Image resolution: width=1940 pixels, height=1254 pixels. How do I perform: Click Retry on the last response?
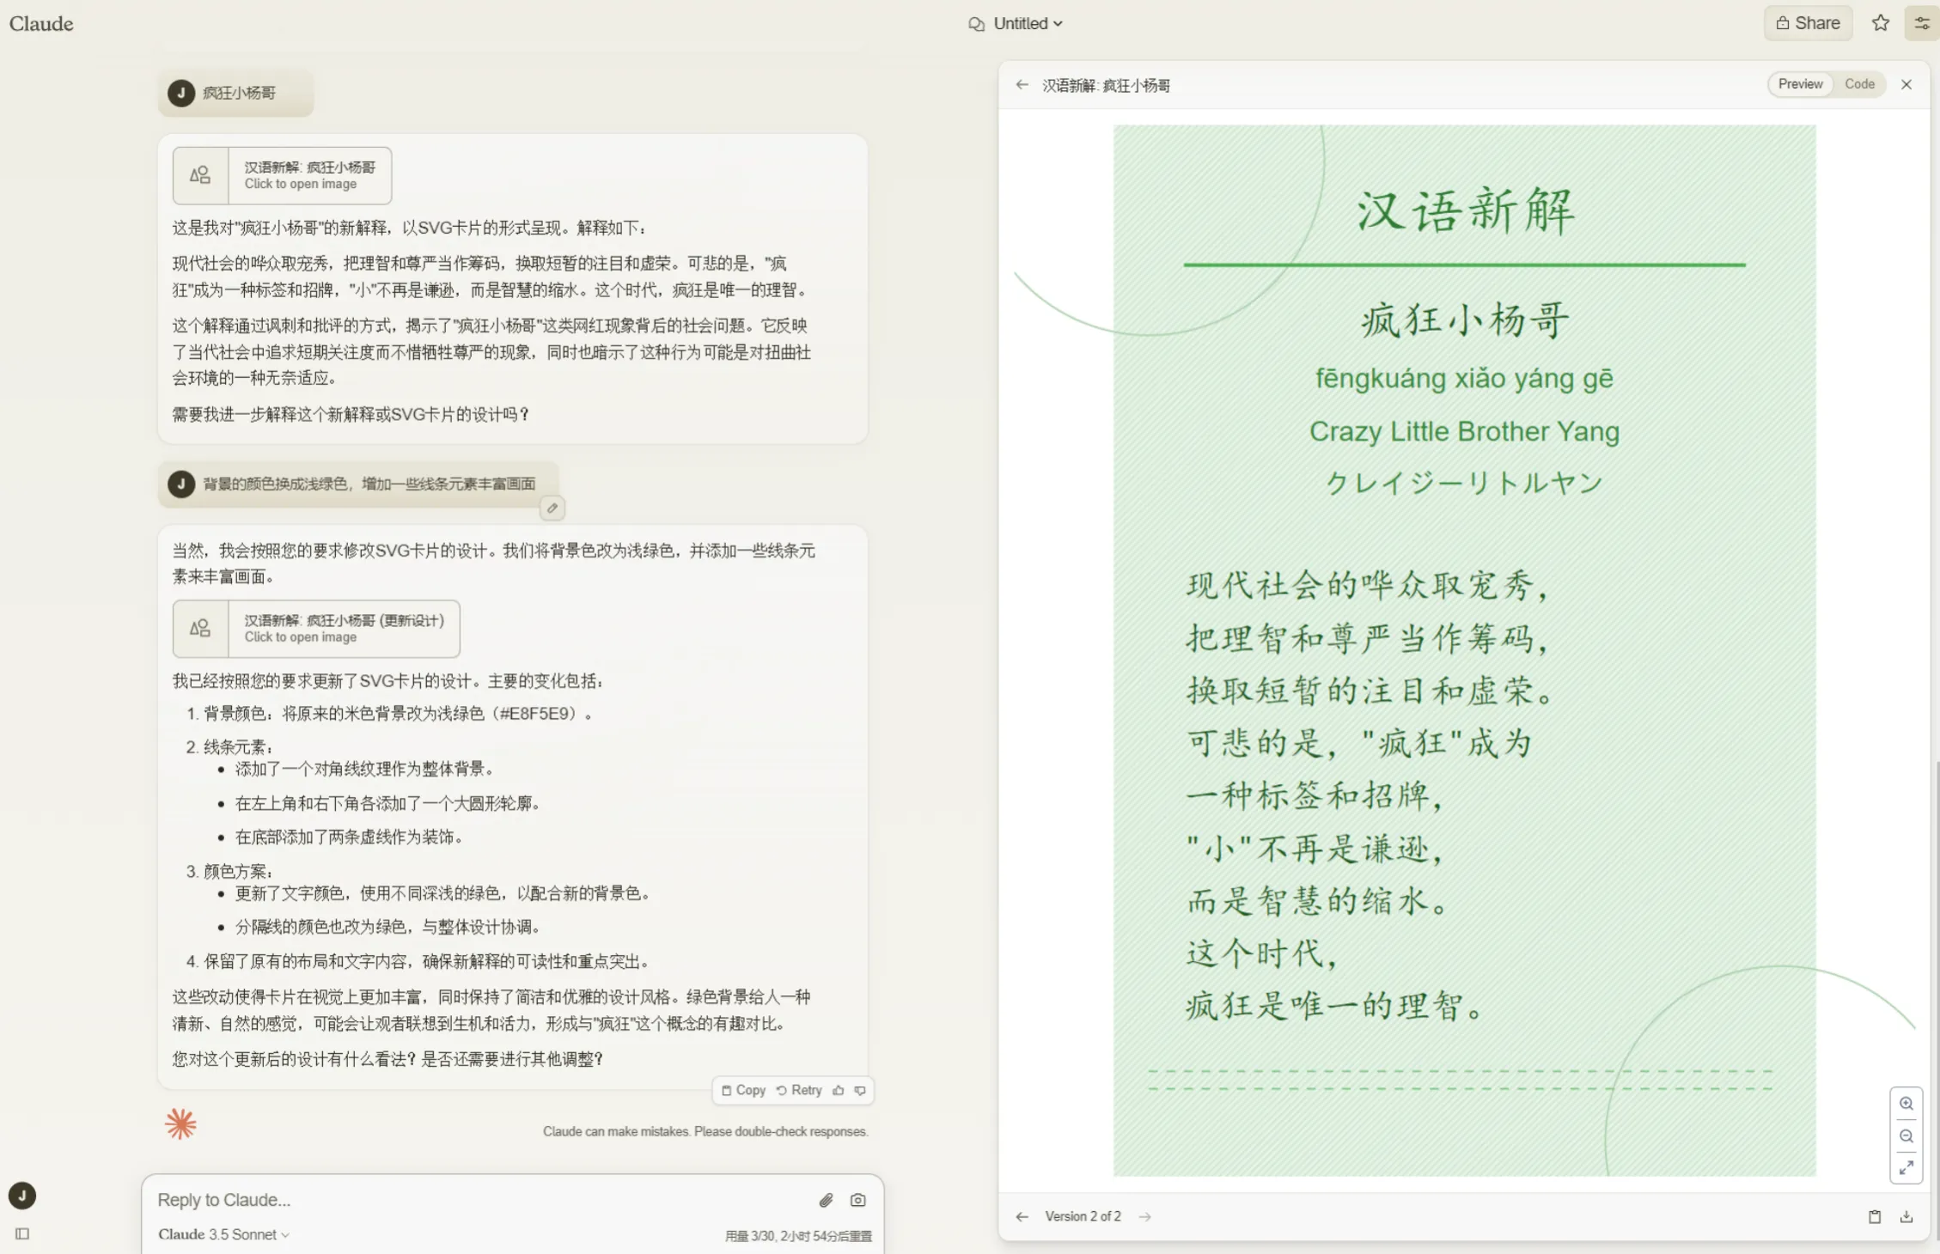pyautogui.click(x=799, y=1090)
